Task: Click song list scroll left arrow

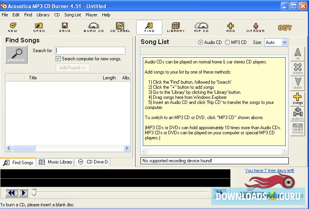Action: tap(144, 151)
